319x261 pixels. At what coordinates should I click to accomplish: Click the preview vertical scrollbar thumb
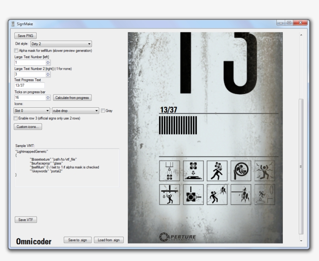pyautogui.click(x=301, y=166)
